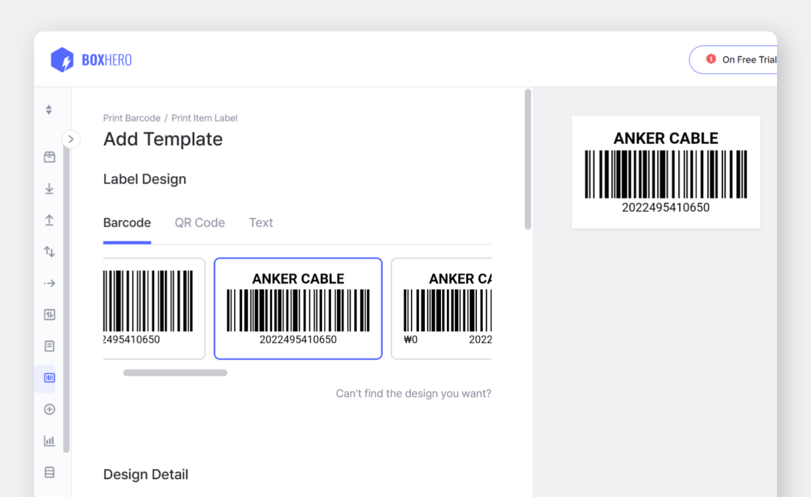811x497 pixels.
Task: Switch to the Text tab
Action: (261, 223)
